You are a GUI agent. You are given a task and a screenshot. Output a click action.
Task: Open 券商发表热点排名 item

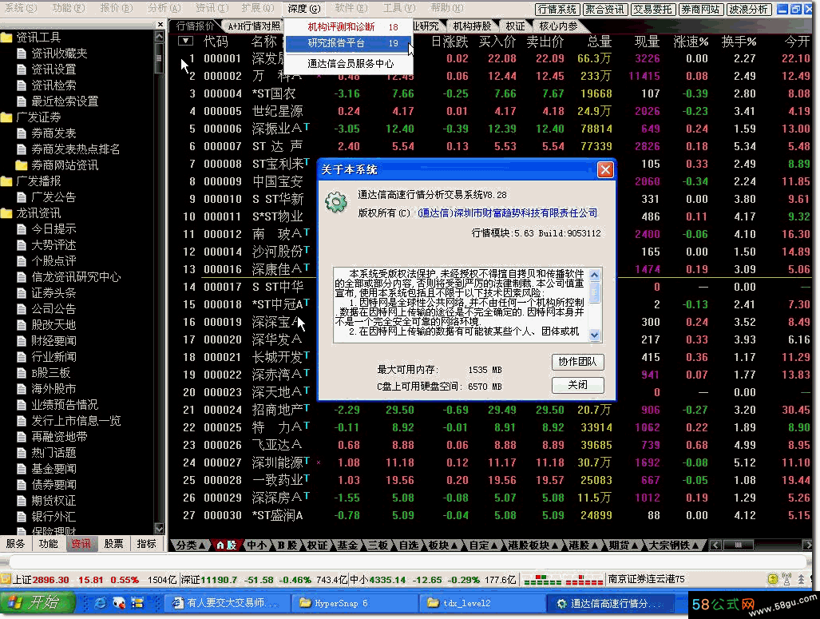click(69, 149)
